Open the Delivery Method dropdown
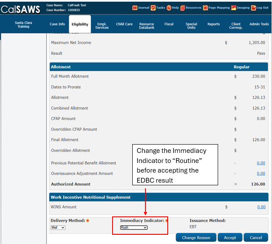 [x=58, y=227]
